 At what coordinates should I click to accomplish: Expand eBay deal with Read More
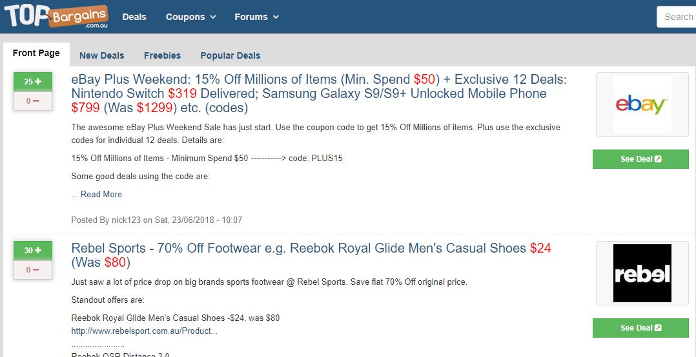(x=101, y=194)
